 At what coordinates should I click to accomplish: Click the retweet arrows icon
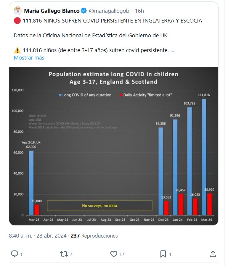(x=64, y=254)
